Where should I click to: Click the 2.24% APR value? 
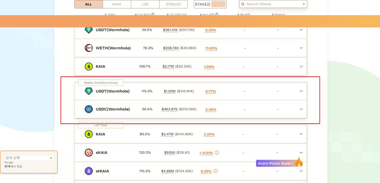tap(209, 134)
